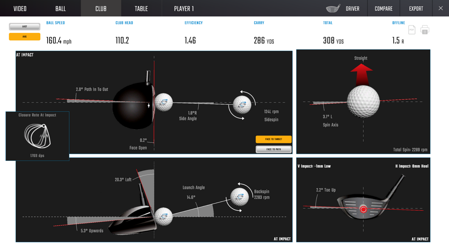The image size is (449, 252).
Task: Open the PLAYER 1 selector
Action: click(x=184, y=9)
